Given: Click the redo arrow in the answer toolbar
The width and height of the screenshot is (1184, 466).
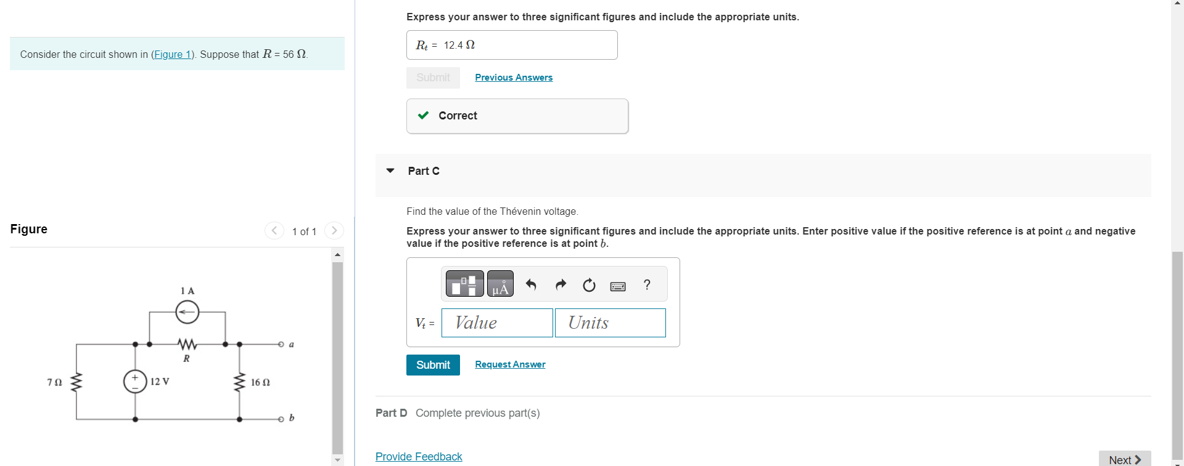Looking at the screenshot, I should point(560,284).
